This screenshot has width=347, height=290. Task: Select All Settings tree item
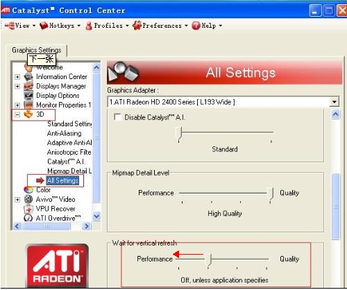62,180
